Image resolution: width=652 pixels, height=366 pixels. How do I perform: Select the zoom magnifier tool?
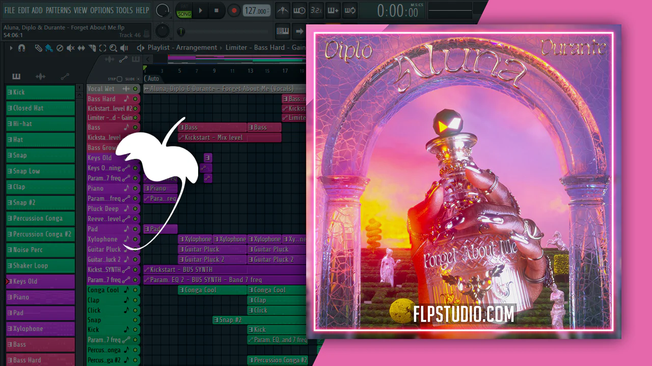click(113, 48)
